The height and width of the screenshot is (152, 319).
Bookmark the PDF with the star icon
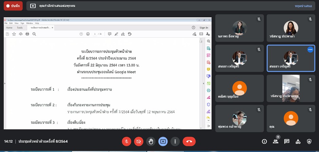(14, 34)
